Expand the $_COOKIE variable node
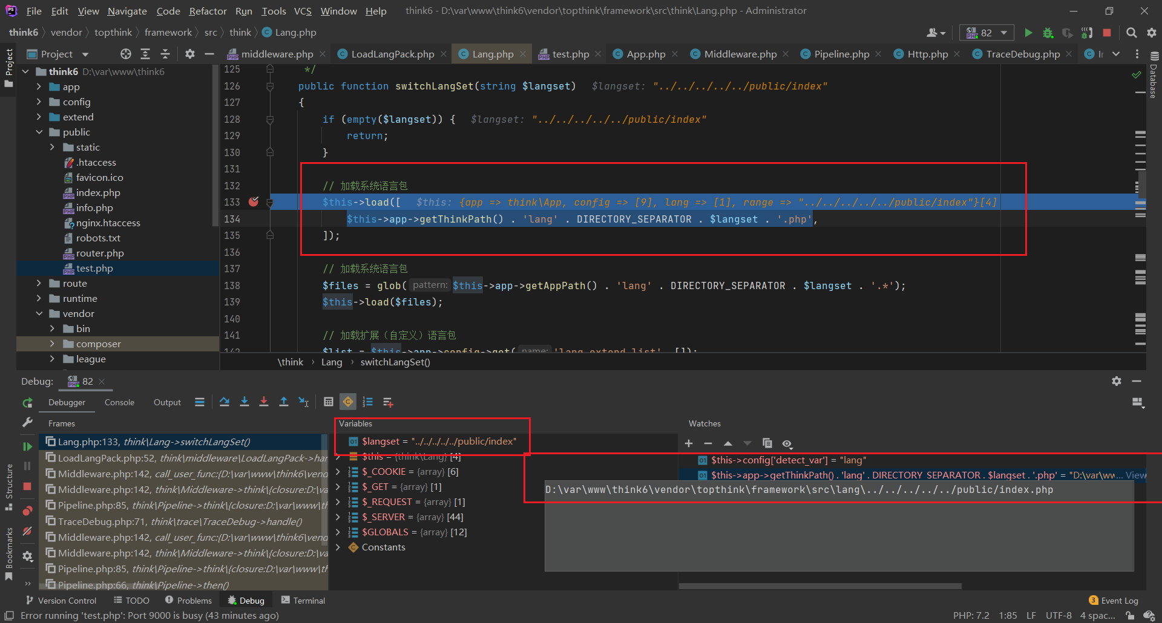Viewport: 1162px width, 623px height. click(x=338, y=472)
